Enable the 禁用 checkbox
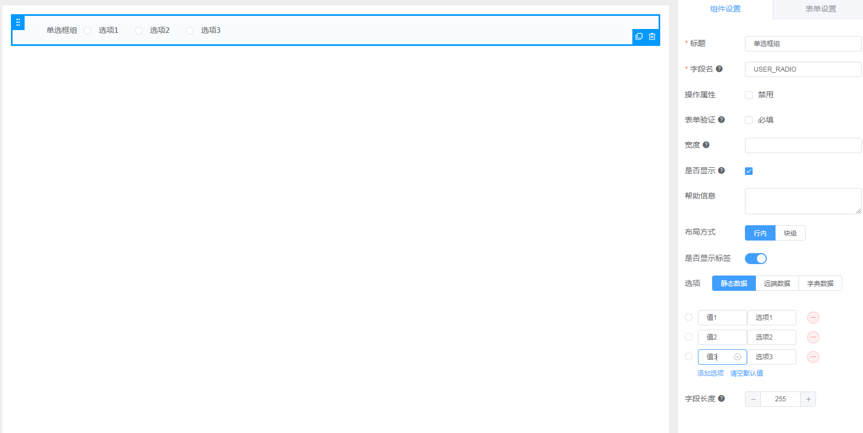Screen dimensions: 863x433 pyautogui.click(x=749, y=95)
